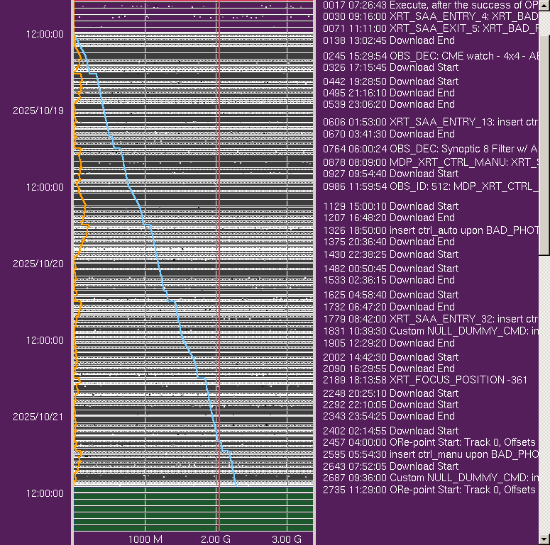Click the 2.00 G axis label
This screenshot has height=545, width=550.
[215, 539]
